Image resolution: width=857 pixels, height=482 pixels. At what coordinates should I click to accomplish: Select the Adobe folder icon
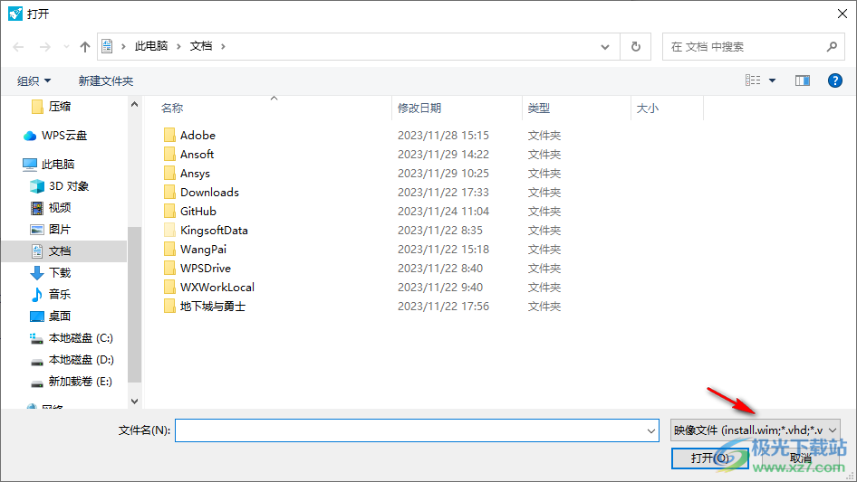coord(169,135)
